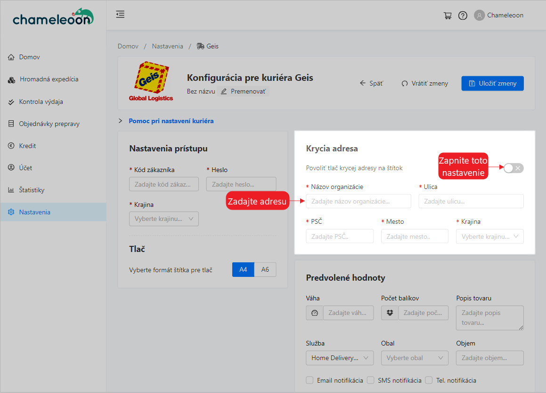Go to Hromadná expedícia in the sidebar
The height and width of the screenshot is (393, 546).
(x=49, y=79)
